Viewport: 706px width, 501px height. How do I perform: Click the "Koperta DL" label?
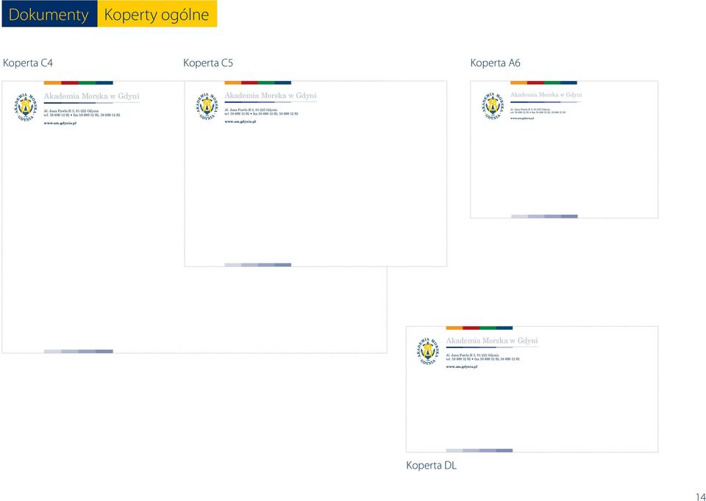[432, 466]
